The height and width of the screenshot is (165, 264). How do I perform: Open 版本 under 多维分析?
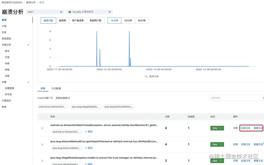[x=7, y=51]
